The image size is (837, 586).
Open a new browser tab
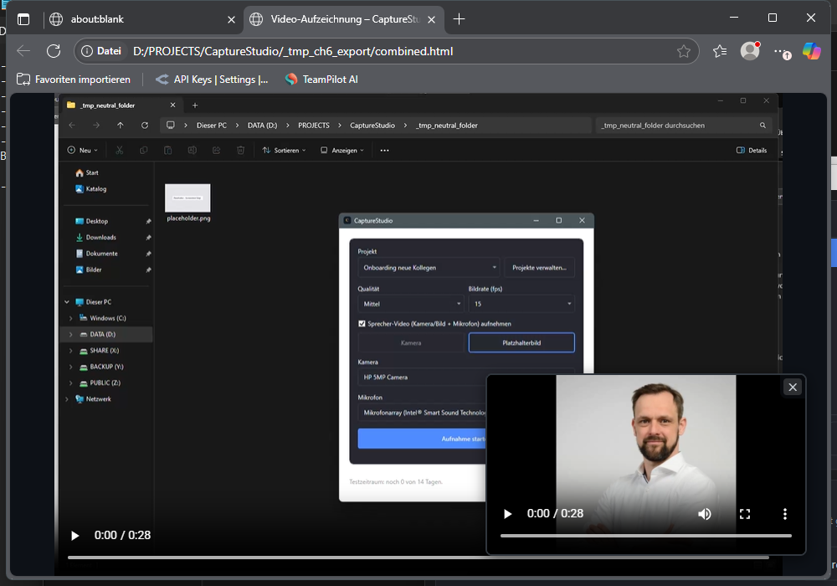tap(459, 19)
